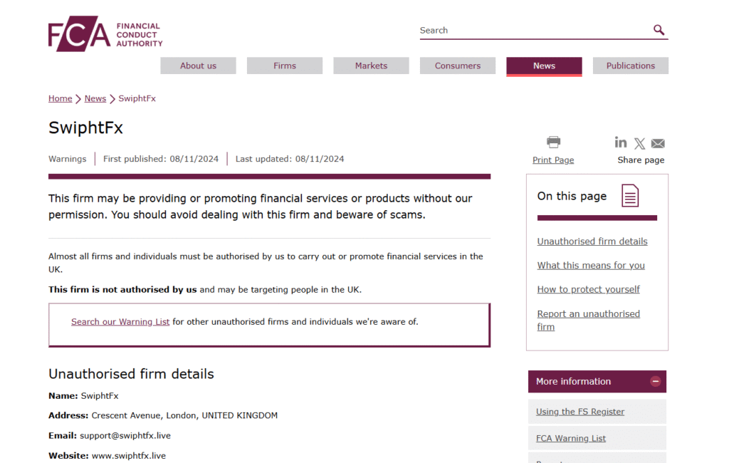Viewport: 729px width, 463px height.
Task: Open the Consumers menu
Action: coord(458,66)
